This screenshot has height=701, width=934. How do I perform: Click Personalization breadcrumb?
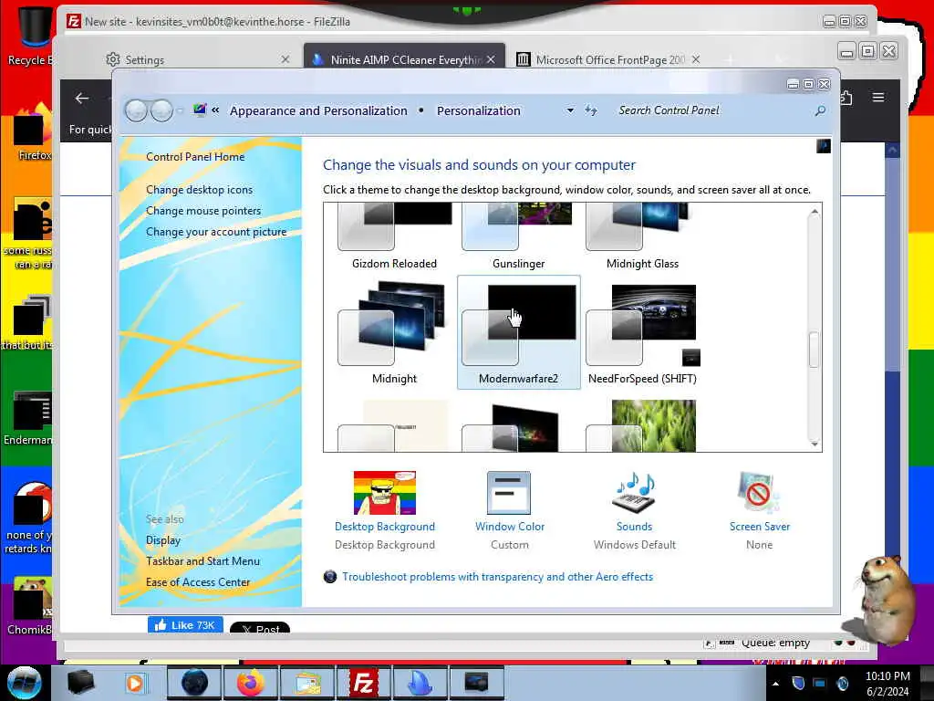point(478,110)
